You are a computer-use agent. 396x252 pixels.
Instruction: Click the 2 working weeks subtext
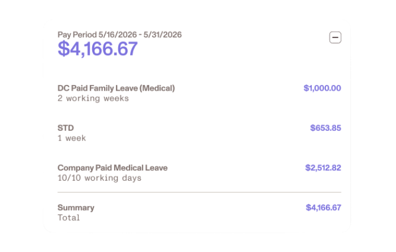tap(93, 99)
